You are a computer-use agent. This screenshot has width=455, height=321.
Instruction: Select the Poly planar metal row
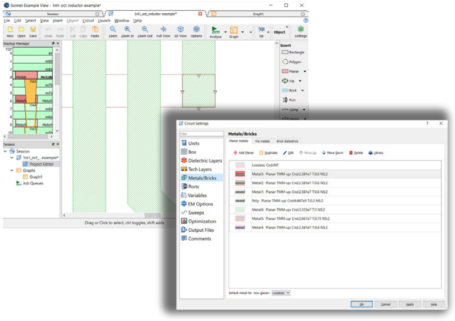335,201
